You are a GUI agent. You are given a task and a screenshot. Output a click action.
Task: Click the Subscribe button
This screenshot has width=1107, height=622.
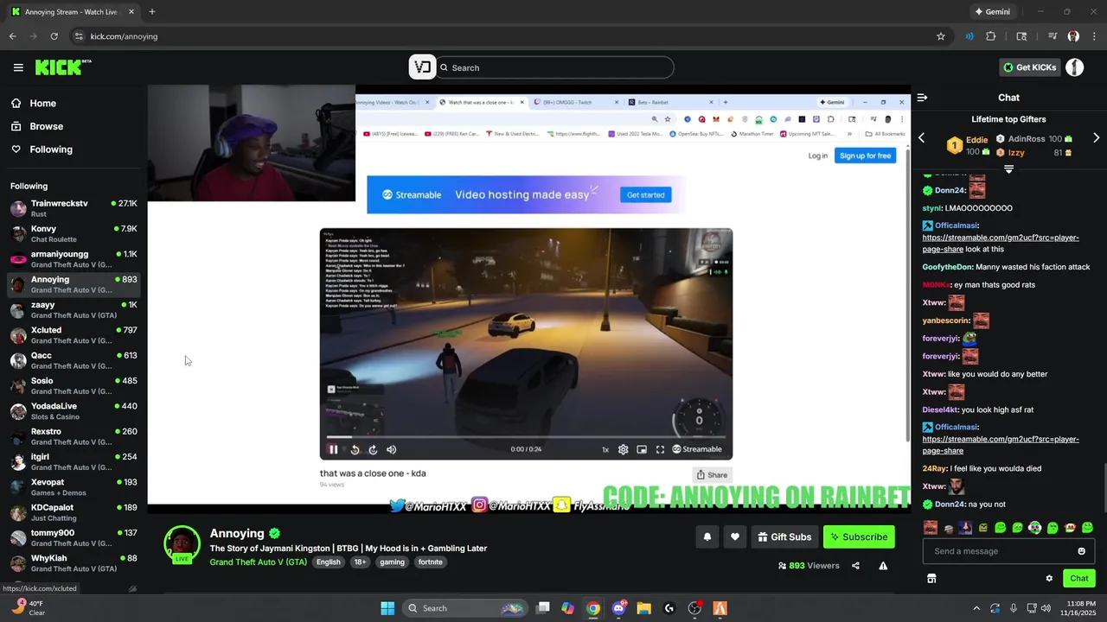pyautogui.click(x=859, y=536)
